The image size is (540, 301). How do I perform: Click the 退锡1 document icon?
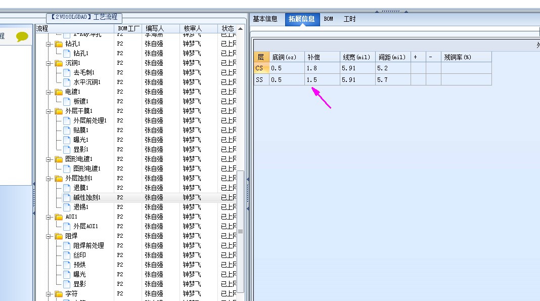pyautogui.click(x=67, y=207)
